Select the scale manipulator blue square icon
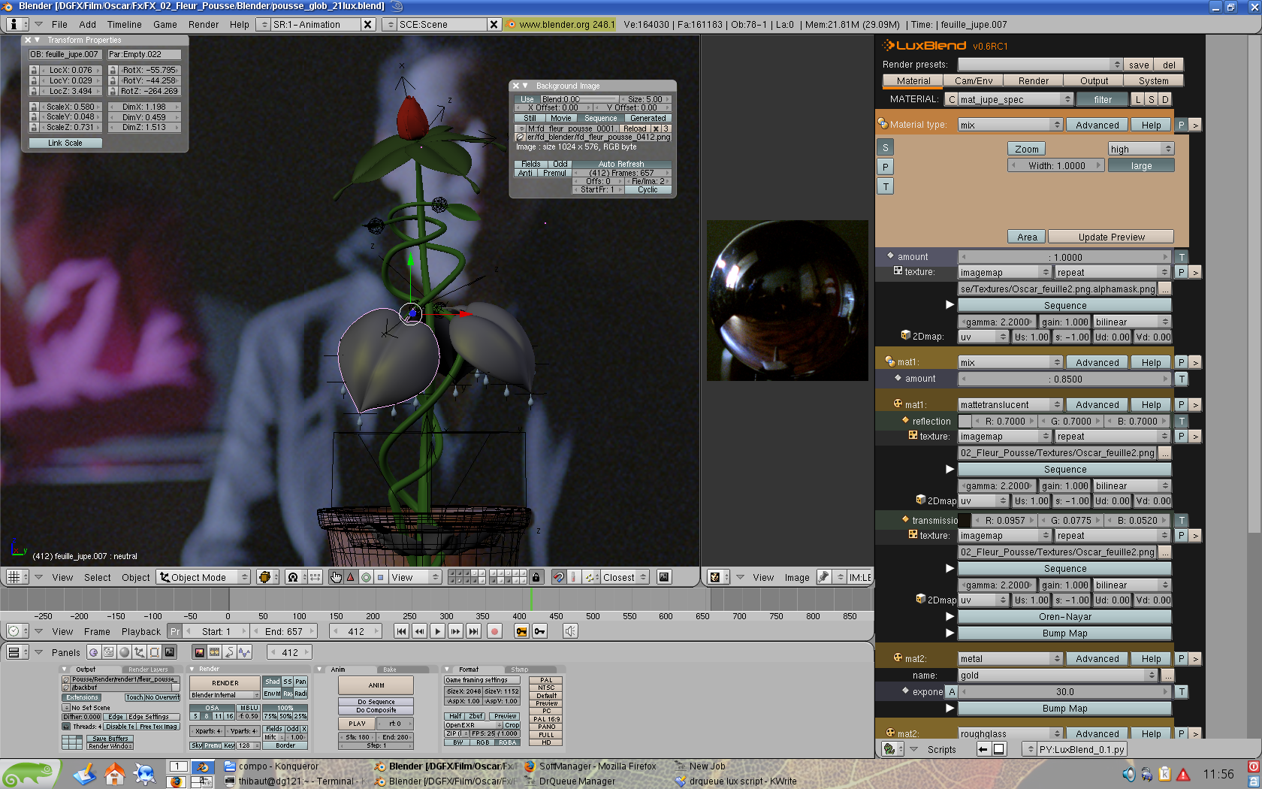Screen dimensions: 1262x789 click(x=381, y=577)
